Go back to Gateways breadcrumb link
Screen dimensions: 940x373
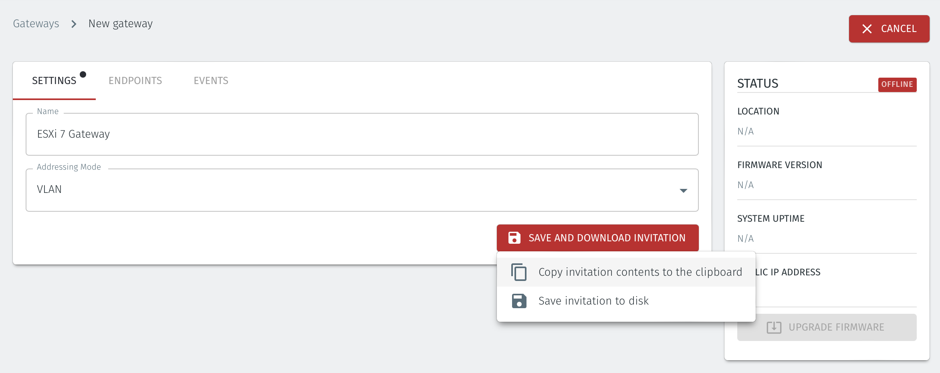(x=36, y=24)
